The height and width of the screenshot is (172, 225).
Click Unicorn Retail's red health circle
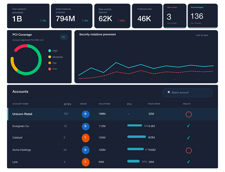click(188, 114)
